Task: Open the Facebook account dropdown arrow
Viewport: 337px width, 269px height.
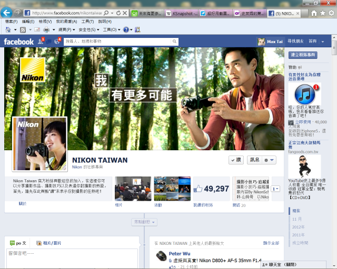Action: pos(323,42)
